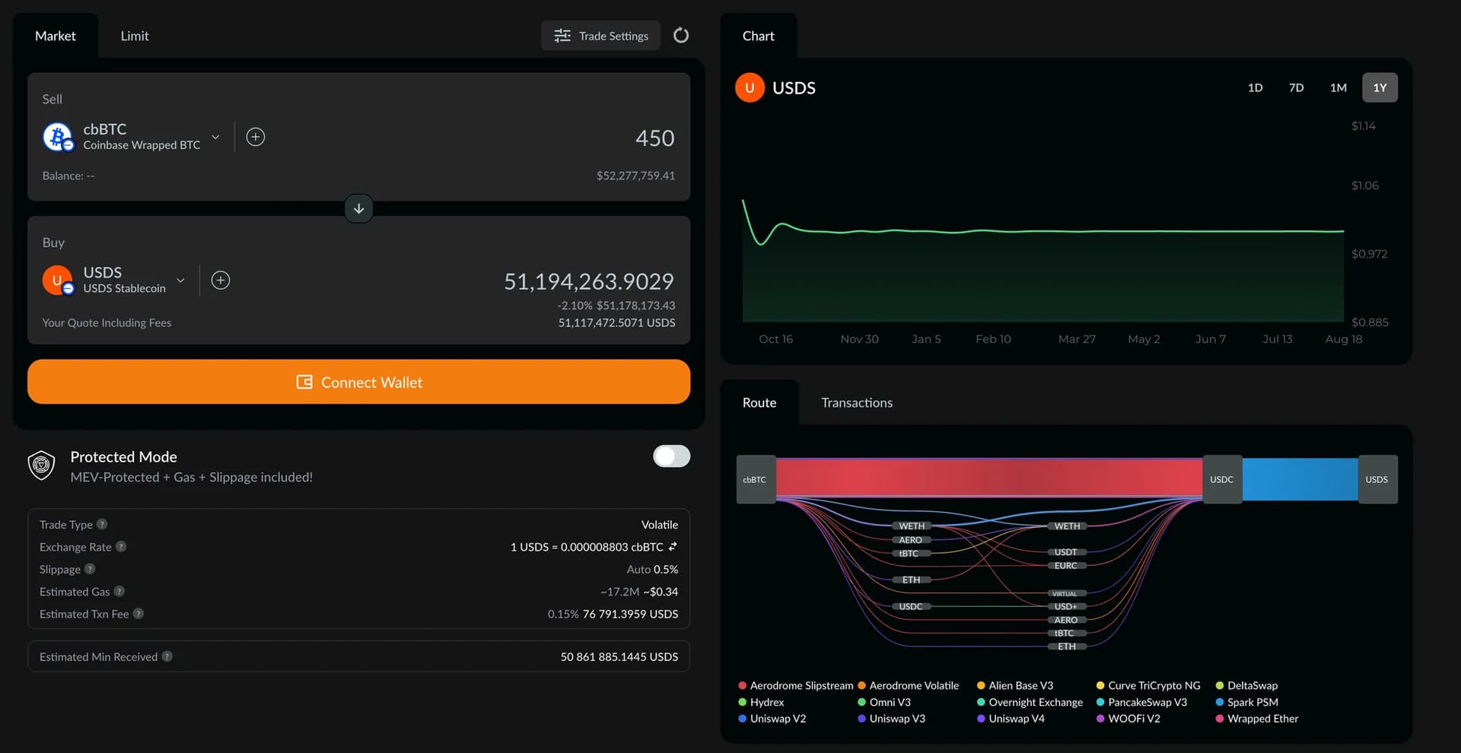
Task: Click the help icon next to Estimated Min Received
Action: [x=167, y=656]
